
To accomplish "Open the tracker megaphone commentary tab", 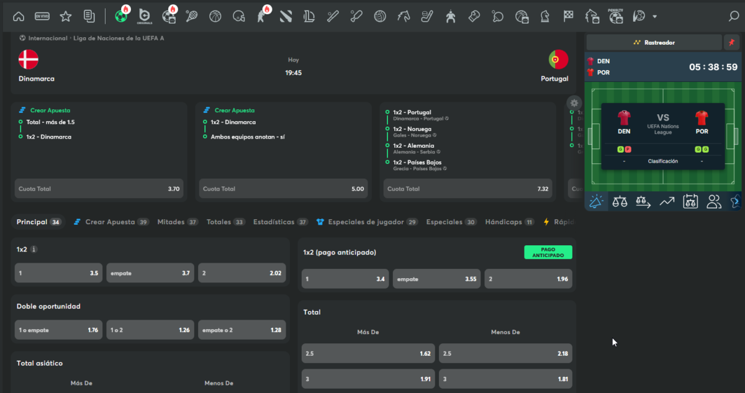I will pyautogui.click(x=596, y=201).
